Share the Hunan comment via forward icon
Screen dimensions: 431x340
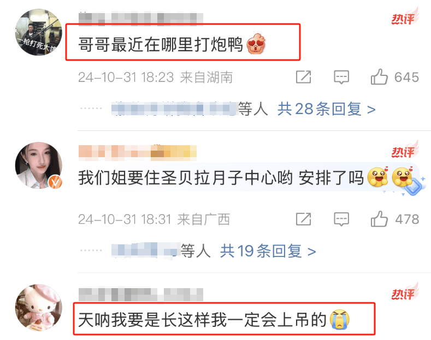304,77
